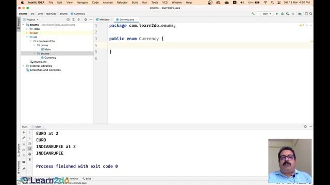This screenshot has height=185, width=330.
Task: Open Project Structure icon in toolbar
Action: click(300, 14)
